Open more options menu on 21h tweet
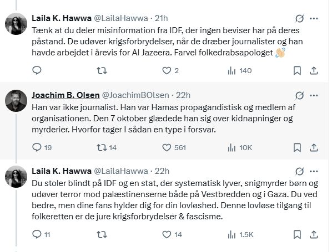The height and width of the screenshot is (252, 332). (x=314, y=19)
